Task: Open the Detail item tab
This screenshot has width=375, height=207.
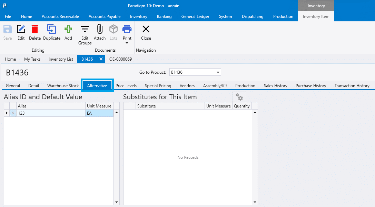Action: 33,86
